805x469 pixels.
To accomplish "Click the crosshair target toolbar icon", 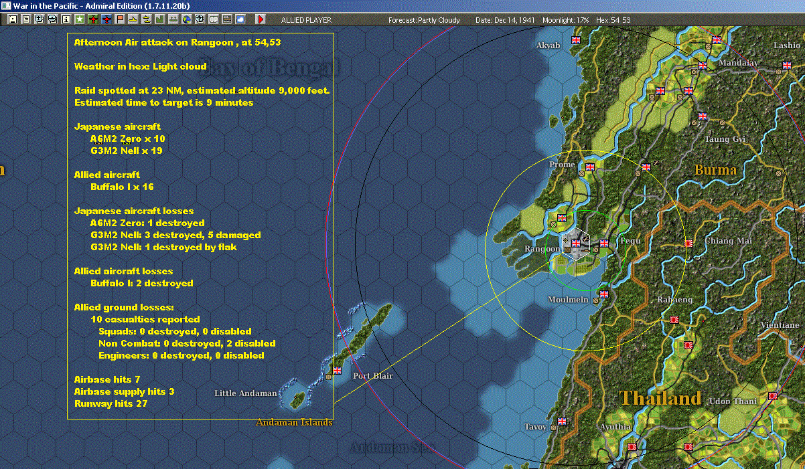I will click(x=200, y=19).
